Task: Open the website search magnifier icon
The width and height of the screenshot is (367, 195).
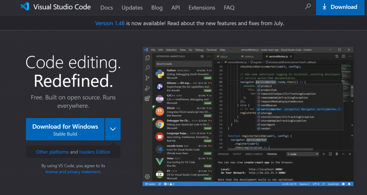Action: coord(308,6)
